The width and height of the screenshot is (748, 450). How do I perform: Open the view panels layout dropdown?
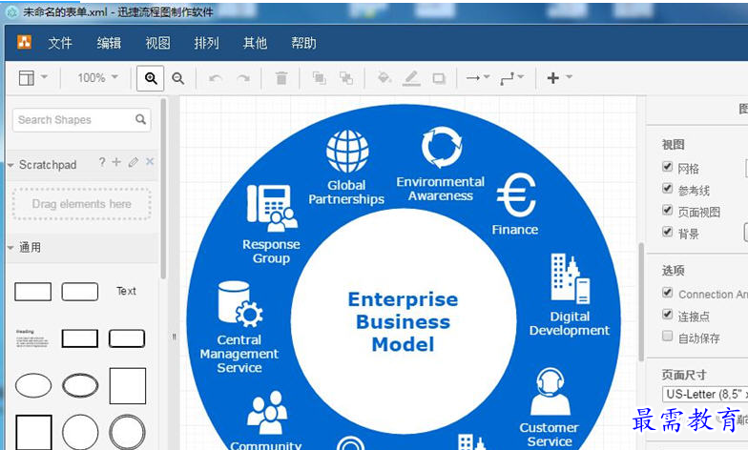(32, 78)
